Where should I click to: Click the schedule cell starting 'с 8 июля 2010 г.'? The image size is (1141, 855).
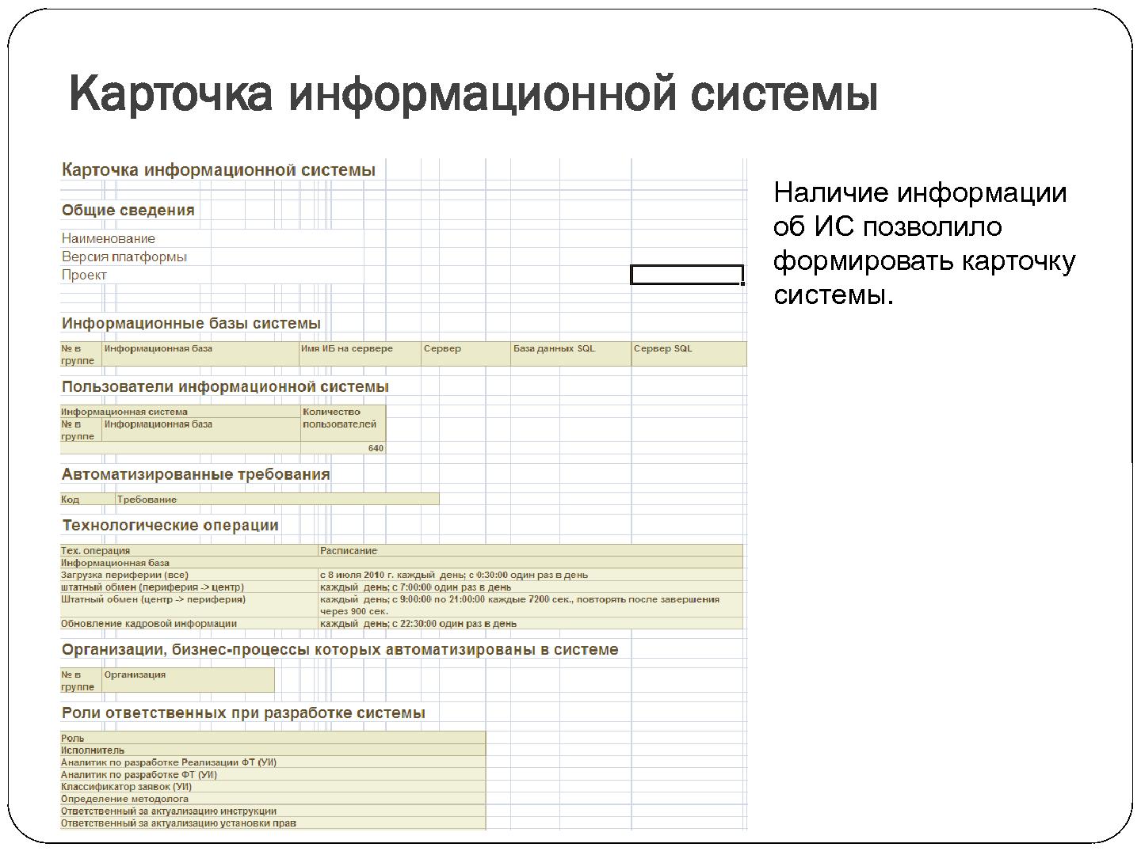coord(530,575)
